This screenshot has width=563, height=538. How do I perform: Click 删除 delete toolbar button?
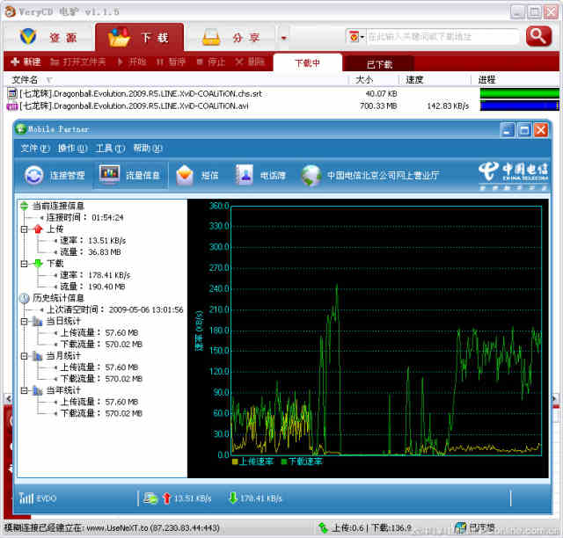pos(250,62)
